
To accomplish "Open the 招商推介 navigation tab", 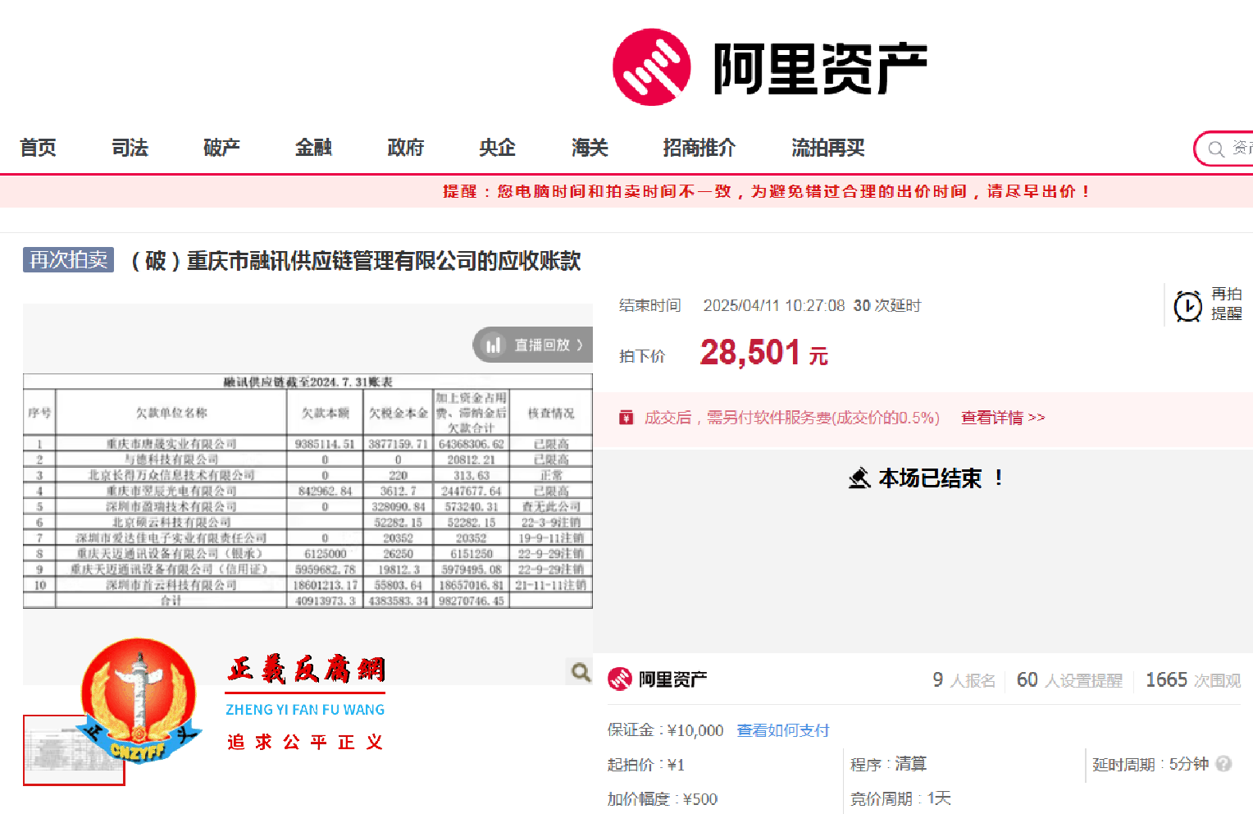I will pos(699,149).
